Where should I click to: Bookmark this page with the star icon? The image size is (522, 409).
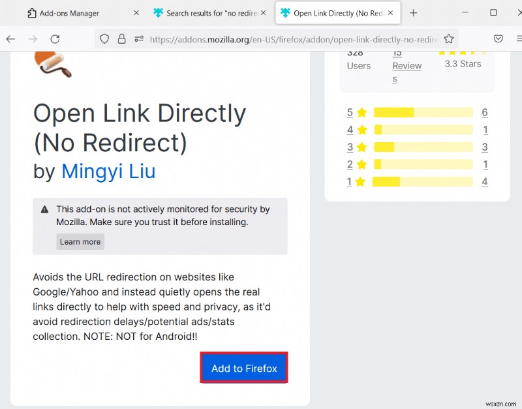click(x=449, y=39)
